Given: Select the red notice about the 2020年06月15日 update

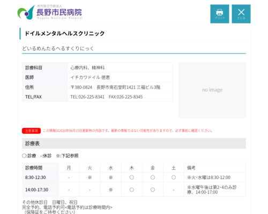Looking at the screenshot, I should [x=128, y=131].
